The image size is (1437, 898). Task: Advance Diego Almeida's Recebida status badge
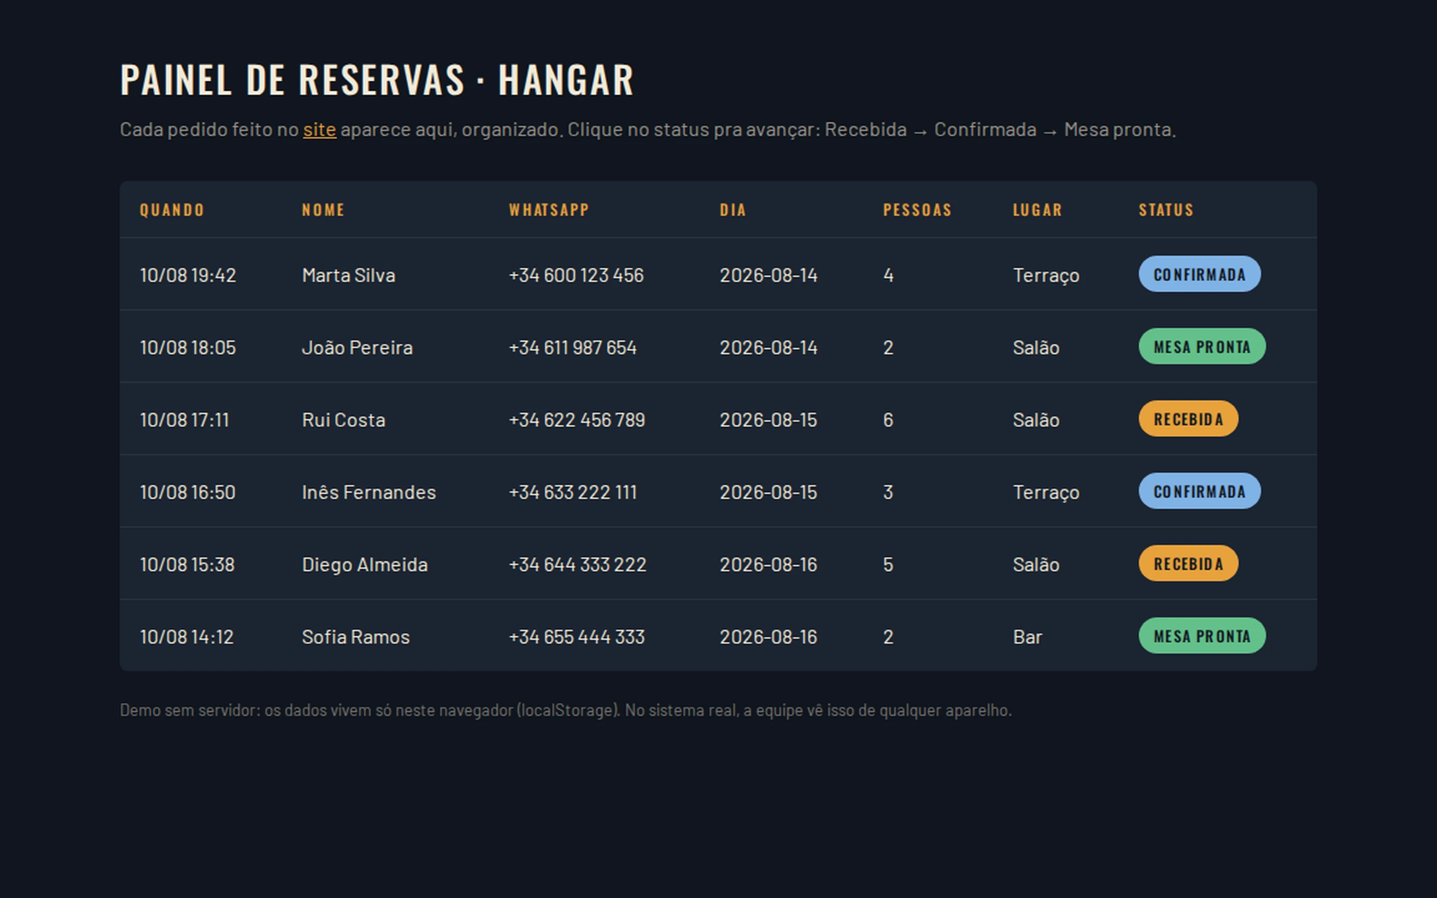point(1188,564)
